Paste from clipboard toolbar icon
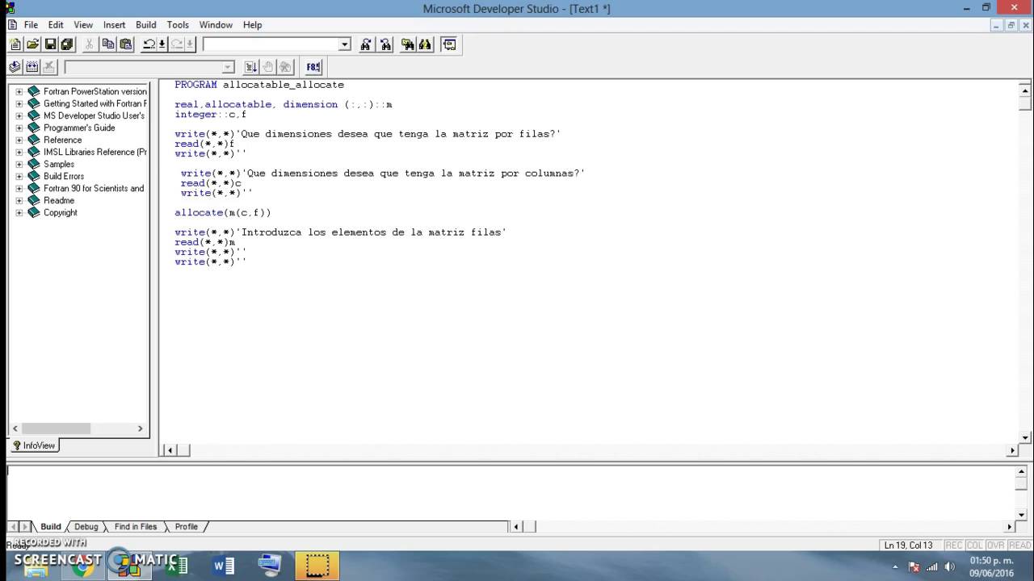1034x581 pixels. pos(125,44)
